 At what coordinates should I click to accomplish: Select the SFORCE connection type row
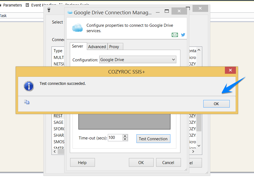coord(59,129)
